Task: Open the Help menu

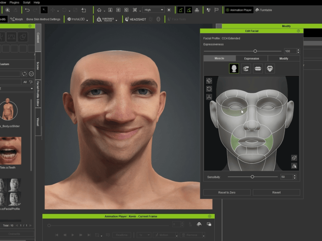Action: coord(37,3)
